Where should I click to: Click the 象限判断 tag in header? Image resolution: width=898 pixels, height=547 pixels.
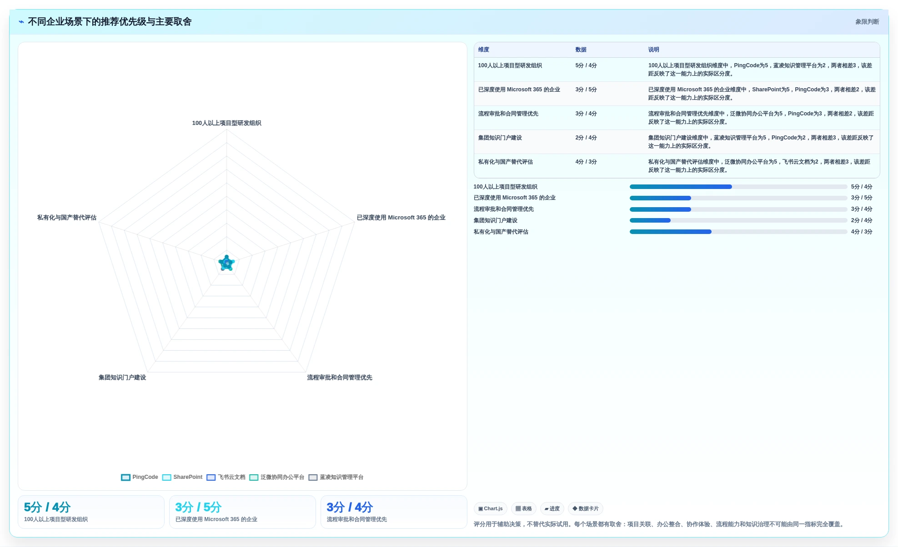(x=867, y=22)
